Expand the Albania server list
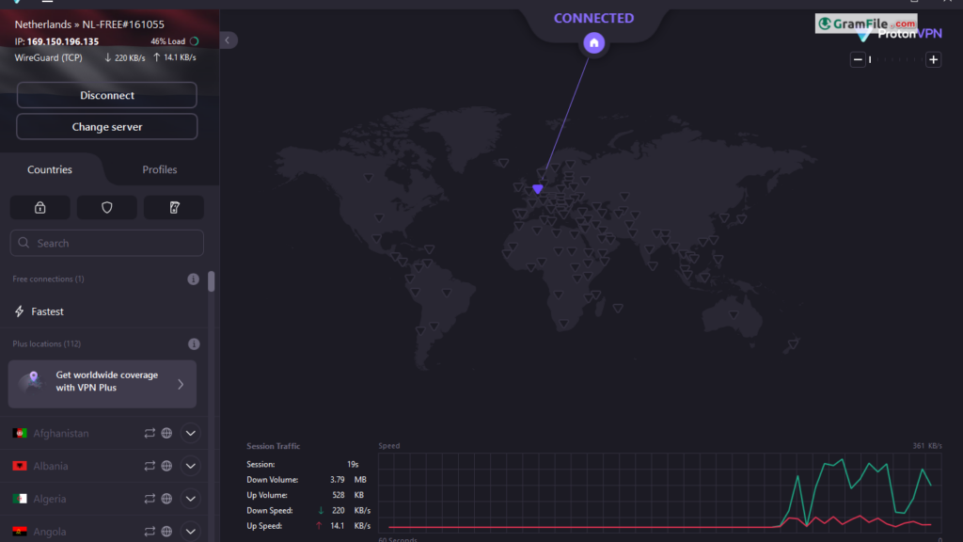This screenshot has width=963, height=542. click(191, 466)
